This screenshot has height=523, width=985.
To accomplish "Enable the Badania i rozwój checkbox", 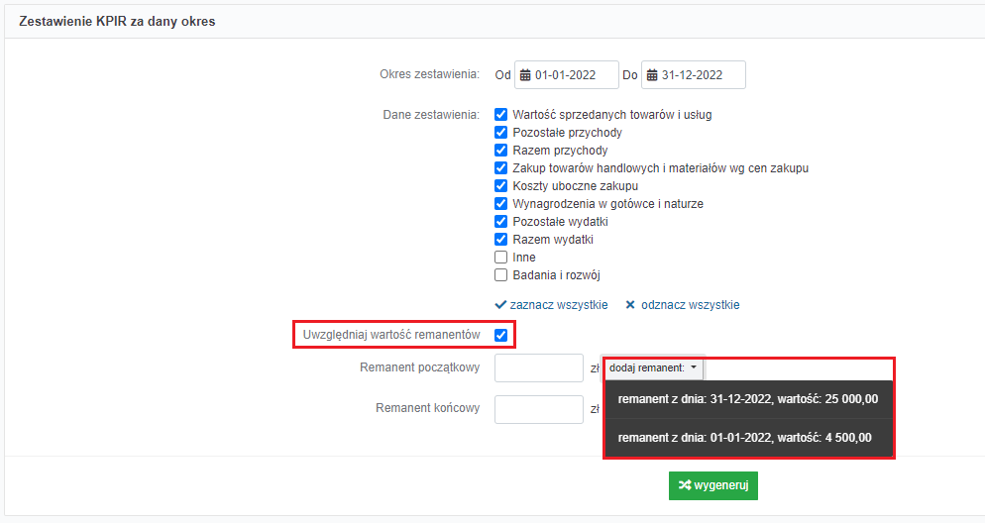I will [x=500, y=275].
